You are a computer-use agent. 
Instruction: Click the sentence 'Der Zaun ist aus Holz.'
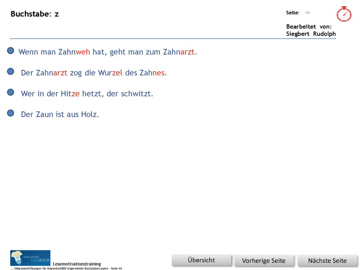coord(60,114)
